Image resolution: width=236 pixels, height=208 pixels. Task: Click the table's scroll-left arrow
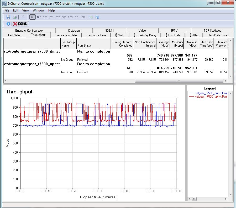(x=6, y=81)
